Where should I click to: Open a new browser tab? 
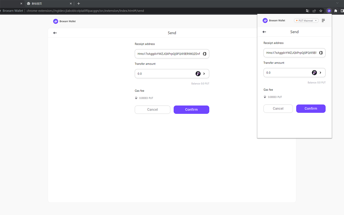[78, 3]
